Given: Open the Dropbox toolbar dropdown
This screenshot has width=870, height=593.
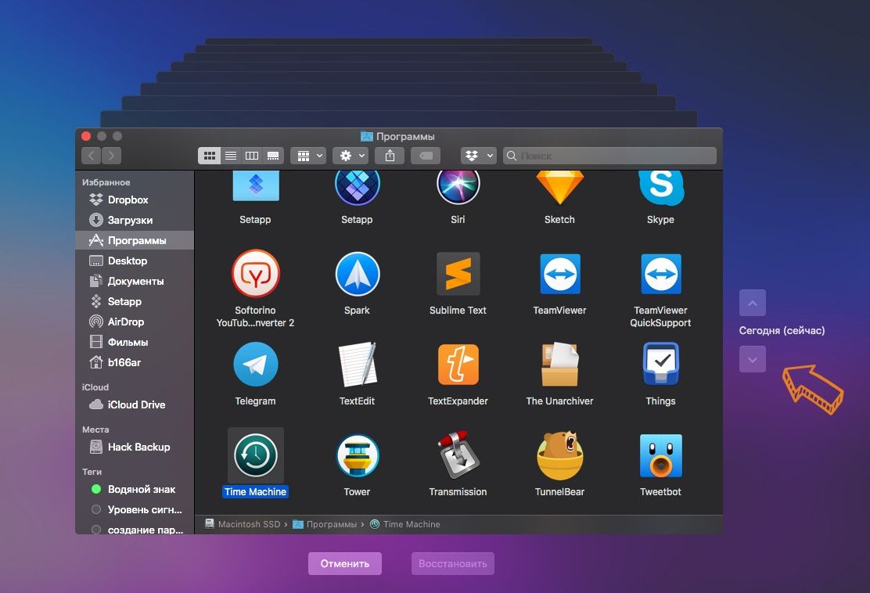Looking at the screenshot, I should coord(478,156).
